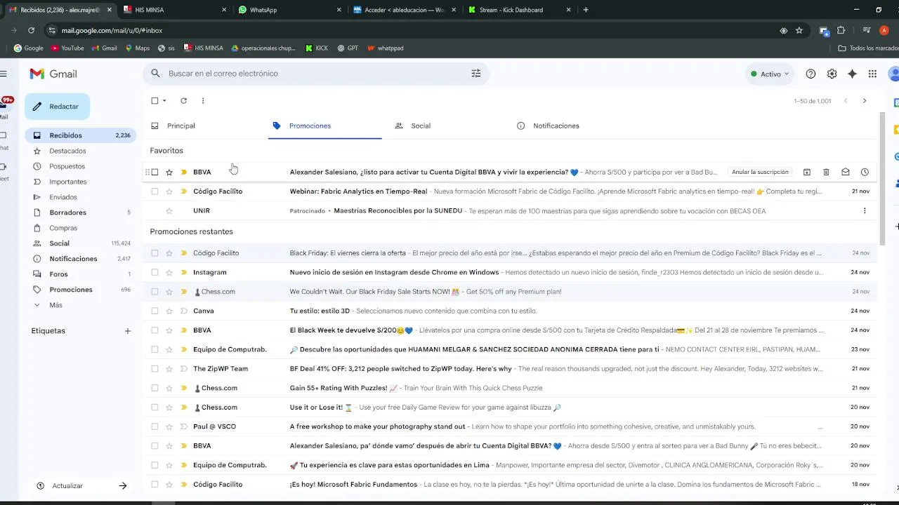The width and height of the screenshot is (899, 505).
Task: Click the browser address bar
Action: tap(414, 30)
